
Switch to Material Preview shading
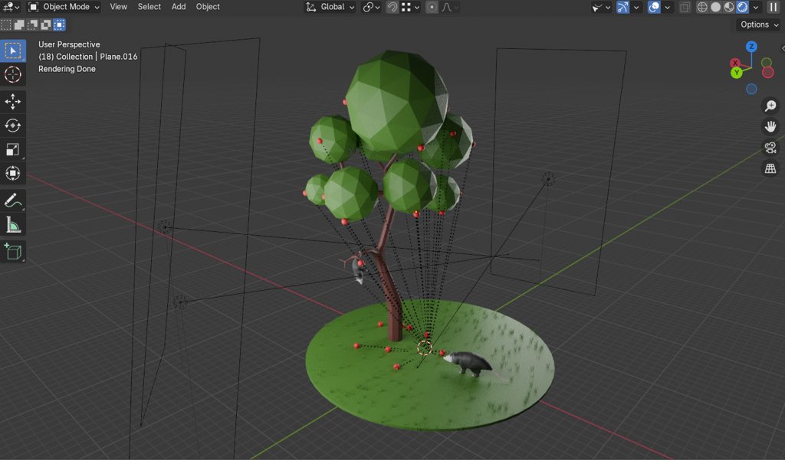coord(729,7)
